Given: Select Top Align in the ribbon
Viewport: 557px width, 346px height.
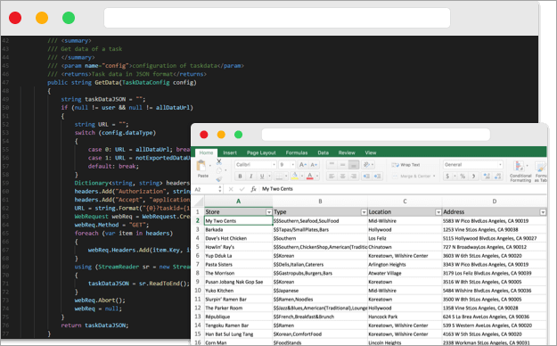Looking at the screenshot, I should (x=332, y=165).
